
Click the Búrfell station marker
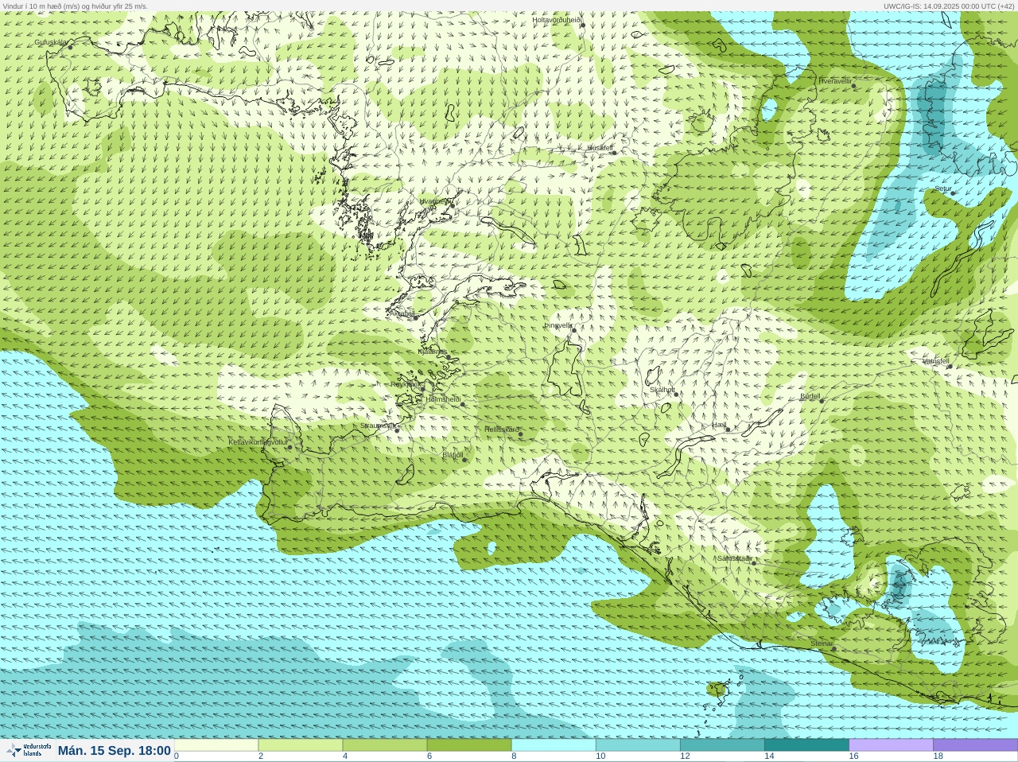coord(822,401)
